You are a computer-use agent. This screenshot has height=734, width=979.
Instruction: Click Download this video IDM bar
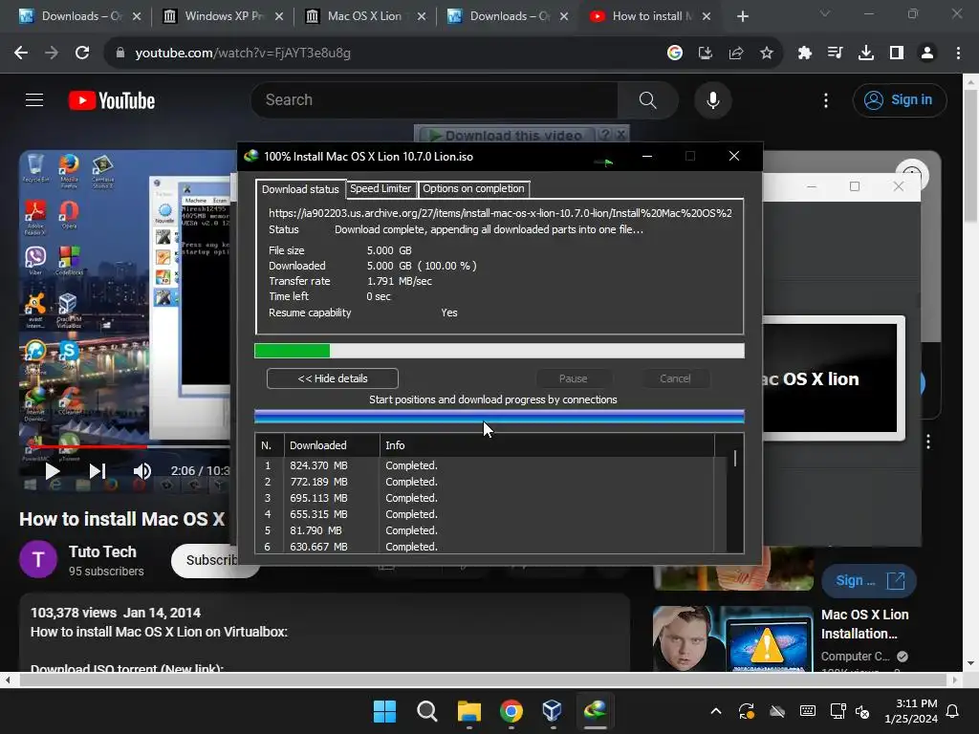(506, 135)
